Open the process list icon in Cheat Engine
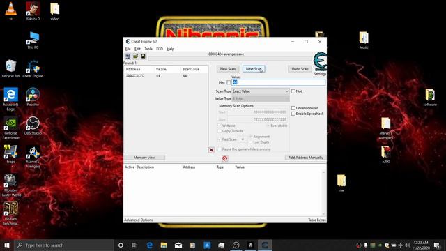This screenshot has width=446, height=251. [x=128, y=56]
